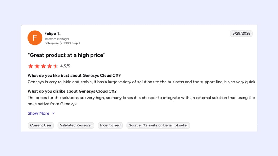Open the Felipe T. reviewer name
278x156 pixels.
(52, 33)
